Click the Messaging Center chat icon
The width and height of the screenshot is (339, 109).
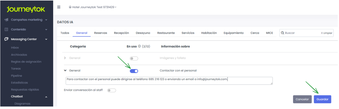6,39
